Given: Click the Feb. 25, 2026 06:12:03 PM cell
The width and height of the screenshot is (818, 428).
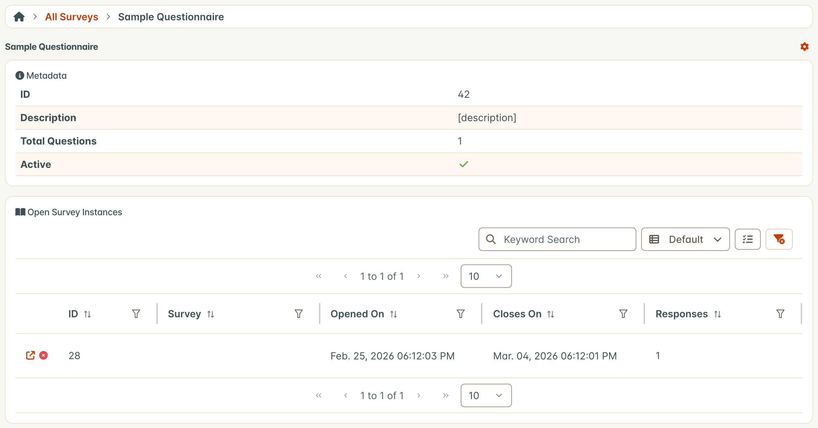Looking at the screenshot, I should (x=392, y=356).
